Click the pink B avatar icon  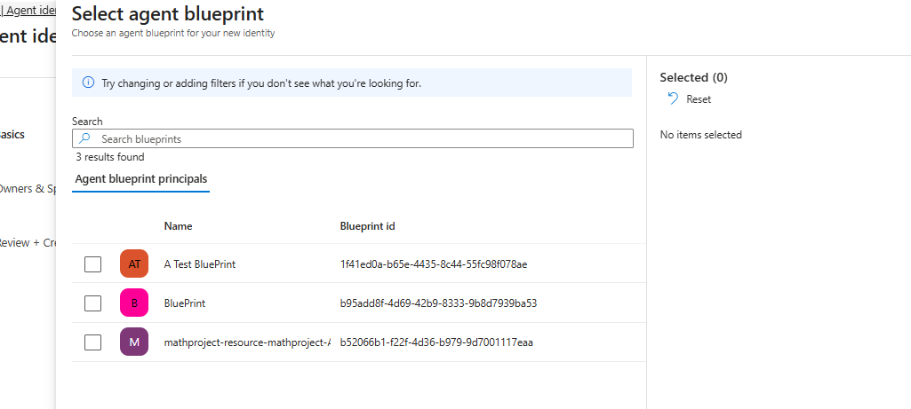pyautogui.click(x=134, y=303)
